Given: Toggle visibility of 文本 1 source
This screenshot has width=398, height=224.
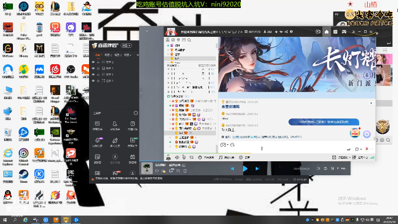Looking at the screenshot, I should pyautogui.click(x=93, y=74).
